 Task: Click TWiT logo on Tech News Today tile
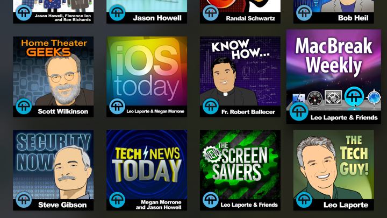117,200
